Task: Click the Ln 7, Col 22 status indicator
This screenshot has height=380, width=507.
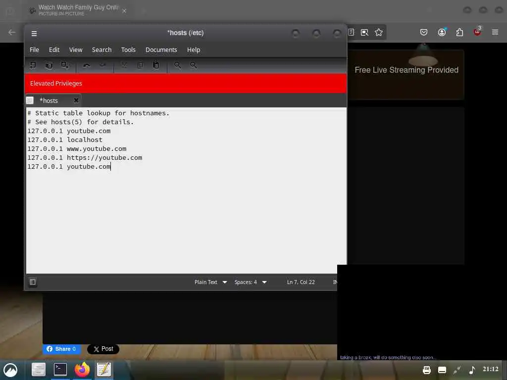Action: pos(301,282)
